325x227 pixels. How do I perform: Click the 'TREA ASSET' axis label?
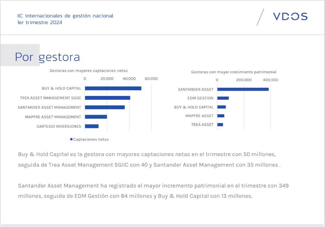(x=202, y=125)
